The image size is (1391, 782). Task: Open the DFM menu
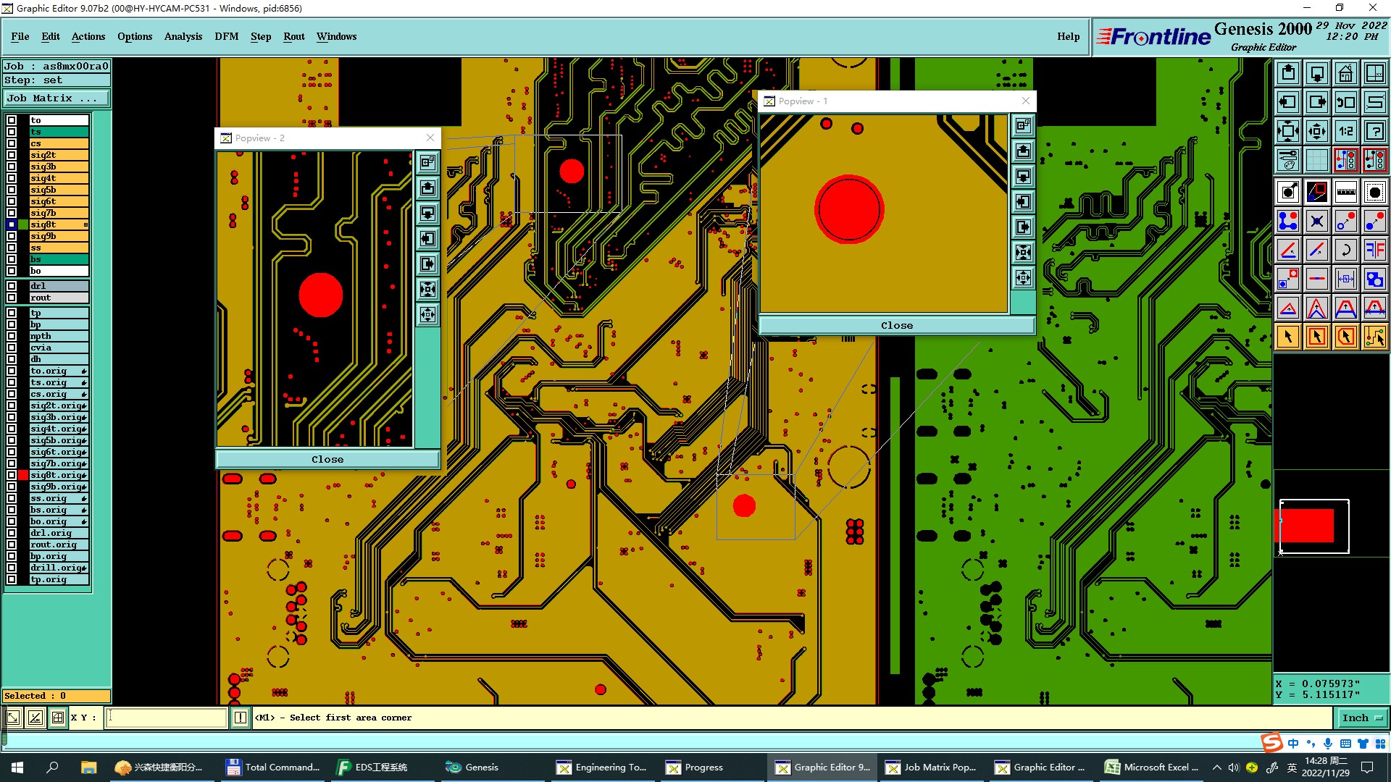tap(226, 36)
